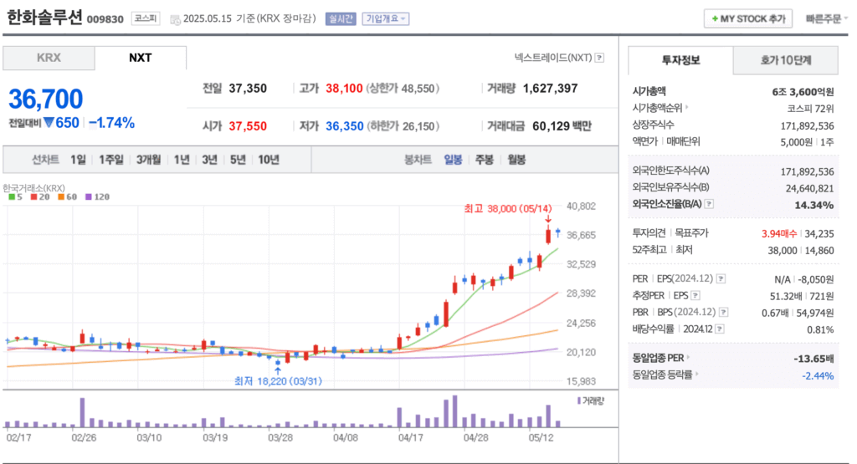Select the 10년 line chart period
857x464 pixels.
269,160
